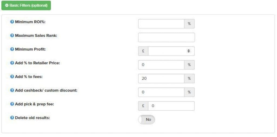Click the Add % to fees field showing 20
Image resolution: width=277 pixels, height=137 pixels.
click(161, 79)
